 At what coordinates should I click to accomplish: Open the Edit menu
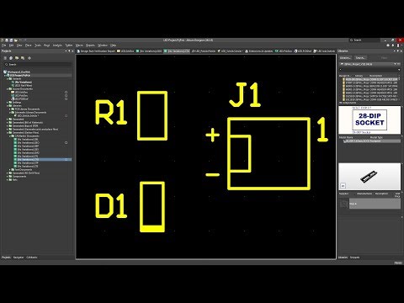click(x=11, y=45)
